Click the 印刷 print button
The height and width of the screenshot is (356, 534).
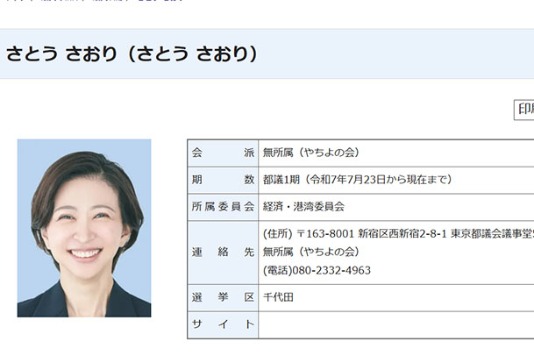[524, 109]
